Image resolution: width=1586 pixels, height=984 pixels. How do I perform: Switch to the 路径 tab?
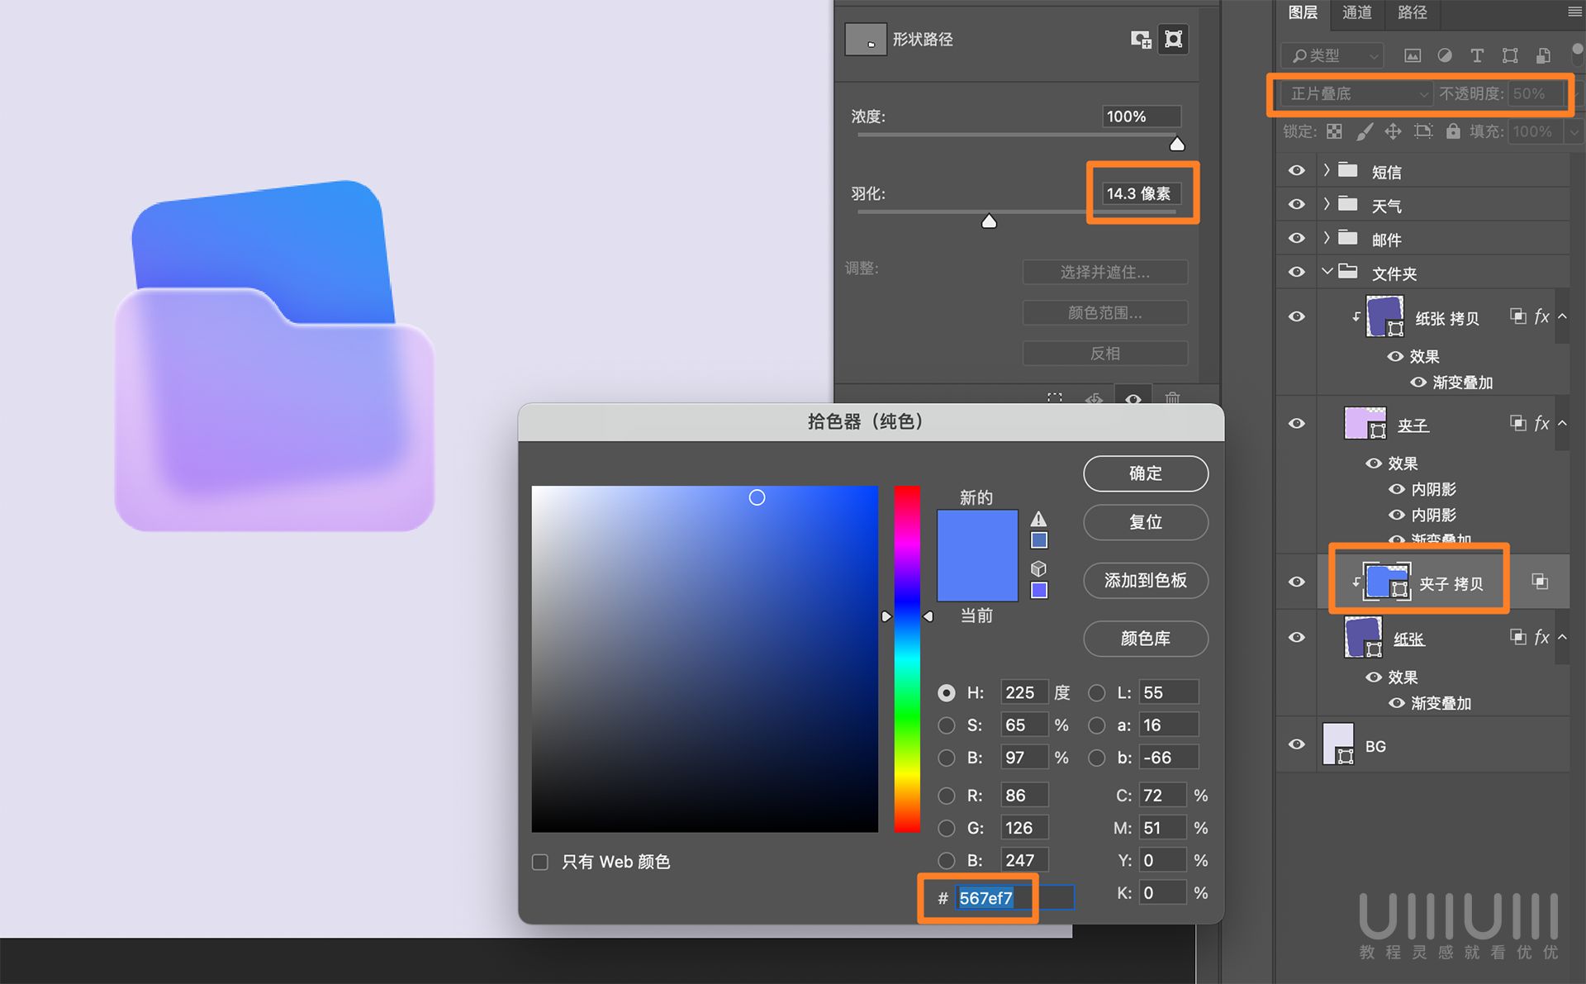click(1412, 12)
